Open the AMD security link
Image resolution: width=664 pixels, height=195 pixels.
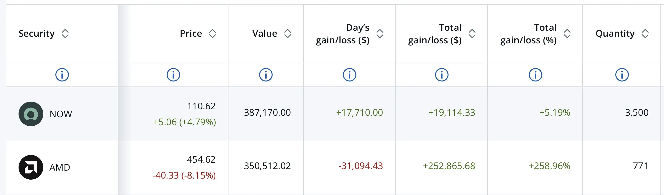pyautogui.click(x=60, y=167)
